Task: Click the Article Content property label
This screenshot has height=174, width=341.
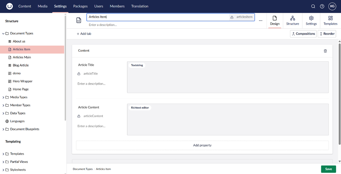Action: 89,107
